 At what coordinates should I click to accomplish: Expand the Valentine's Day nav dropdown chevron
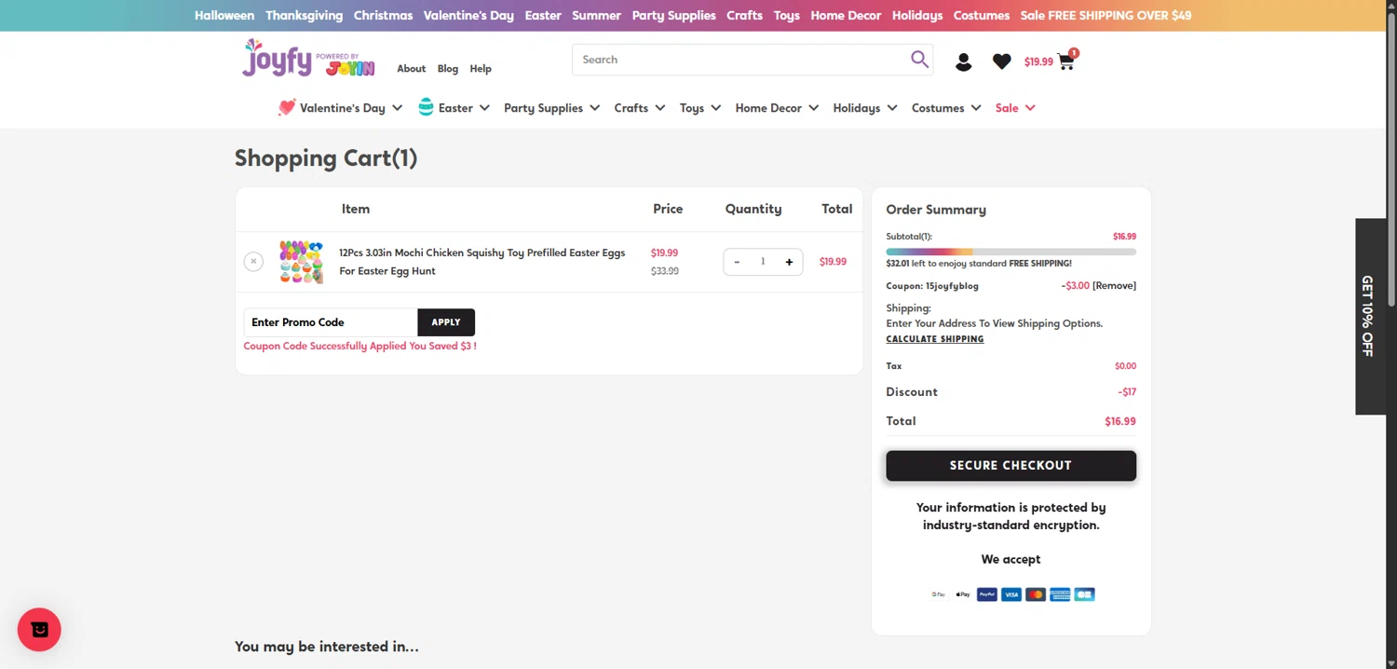397,108
